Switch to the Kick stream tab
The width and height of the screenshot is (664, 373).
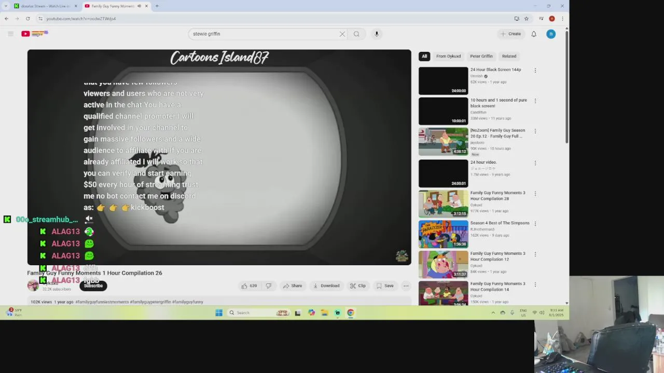[46, 6]
